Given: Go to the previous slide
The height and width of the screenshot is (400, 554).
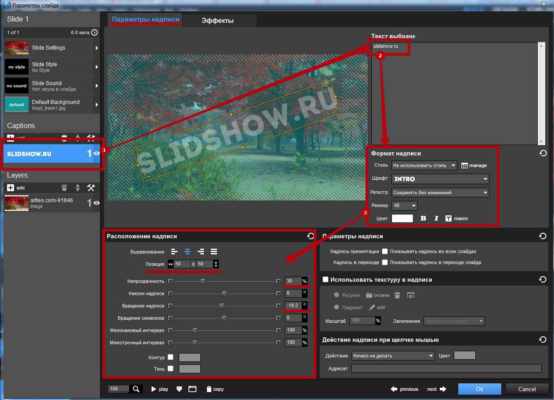Looking at the screenshot, I should tap(405, 389).
